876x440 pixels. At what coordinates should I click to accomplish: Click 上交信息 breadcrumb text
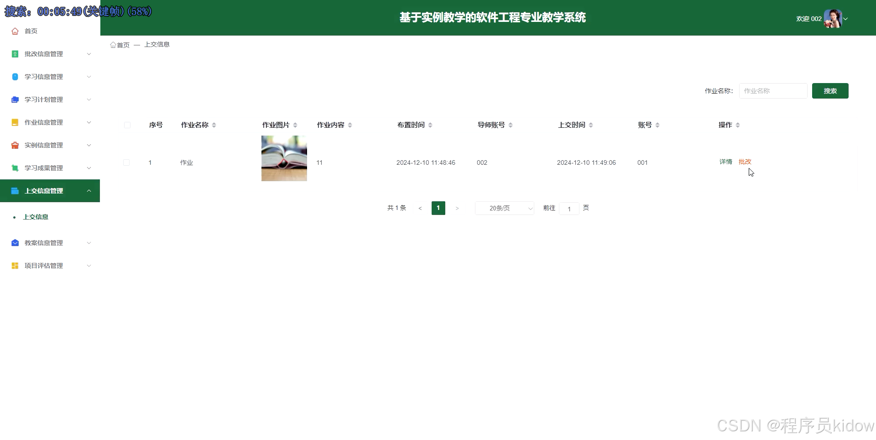click(157, 44)
